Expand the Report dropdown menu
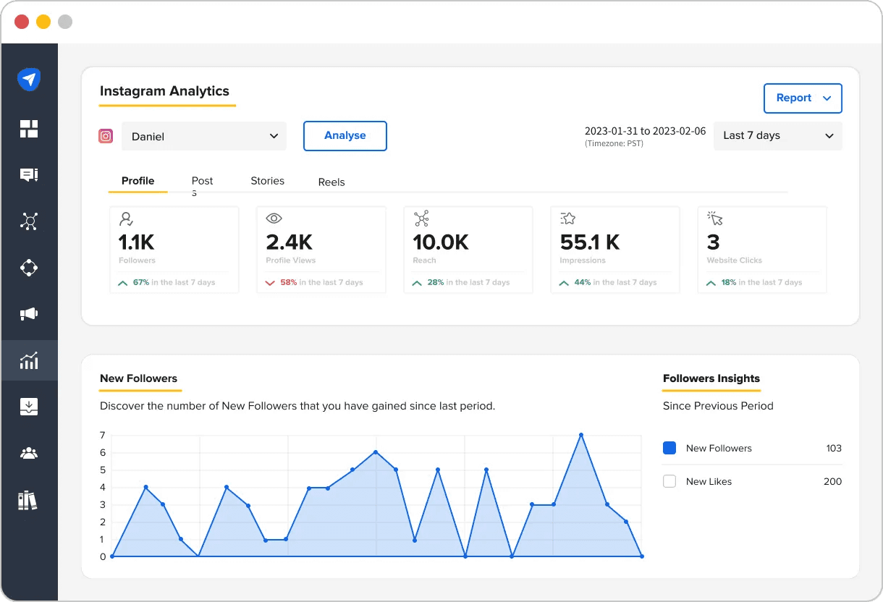The image size is (883, 602). click(x=803, y=98)
